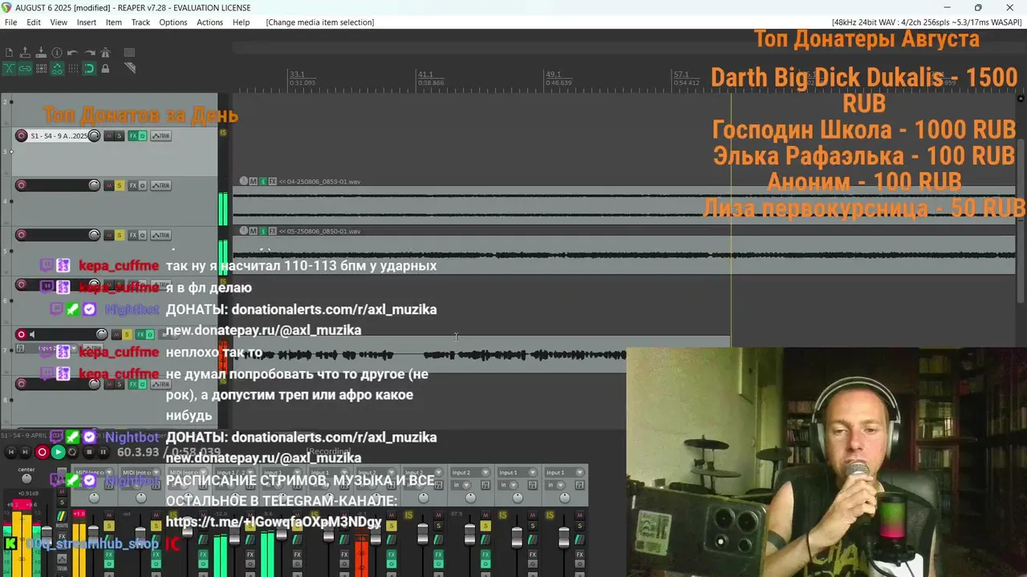Viewport: 1027px width, 577px height.
Task: Toggle record monitoring speaker on track 7
Action: click(x=32, y=334)
